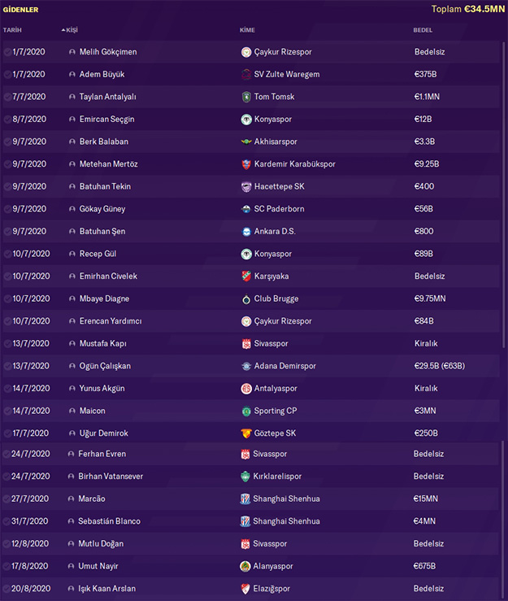This screenshot has width=508, height=601.
Task: Toggle the row circle beside Taylan Antalyalı's date
Action: click(7, 97)
